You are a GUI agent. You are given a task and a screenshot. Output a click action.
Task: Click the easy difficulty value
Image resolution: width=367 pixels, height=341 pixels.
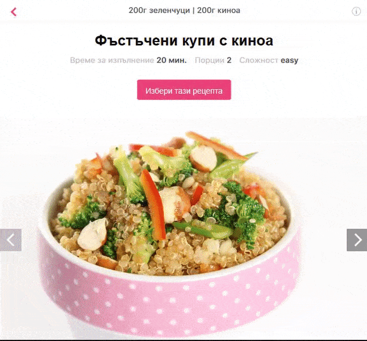(290, 60)
